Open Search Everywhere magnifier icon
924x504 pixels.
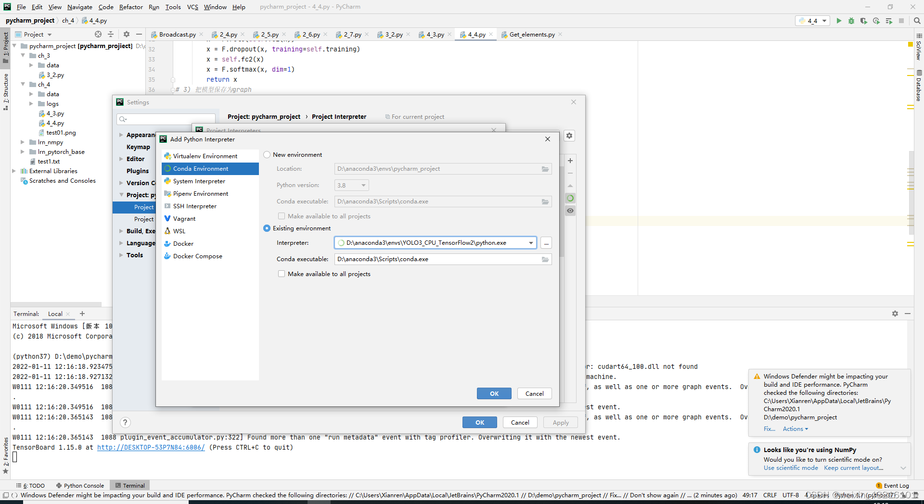(917, 21)
